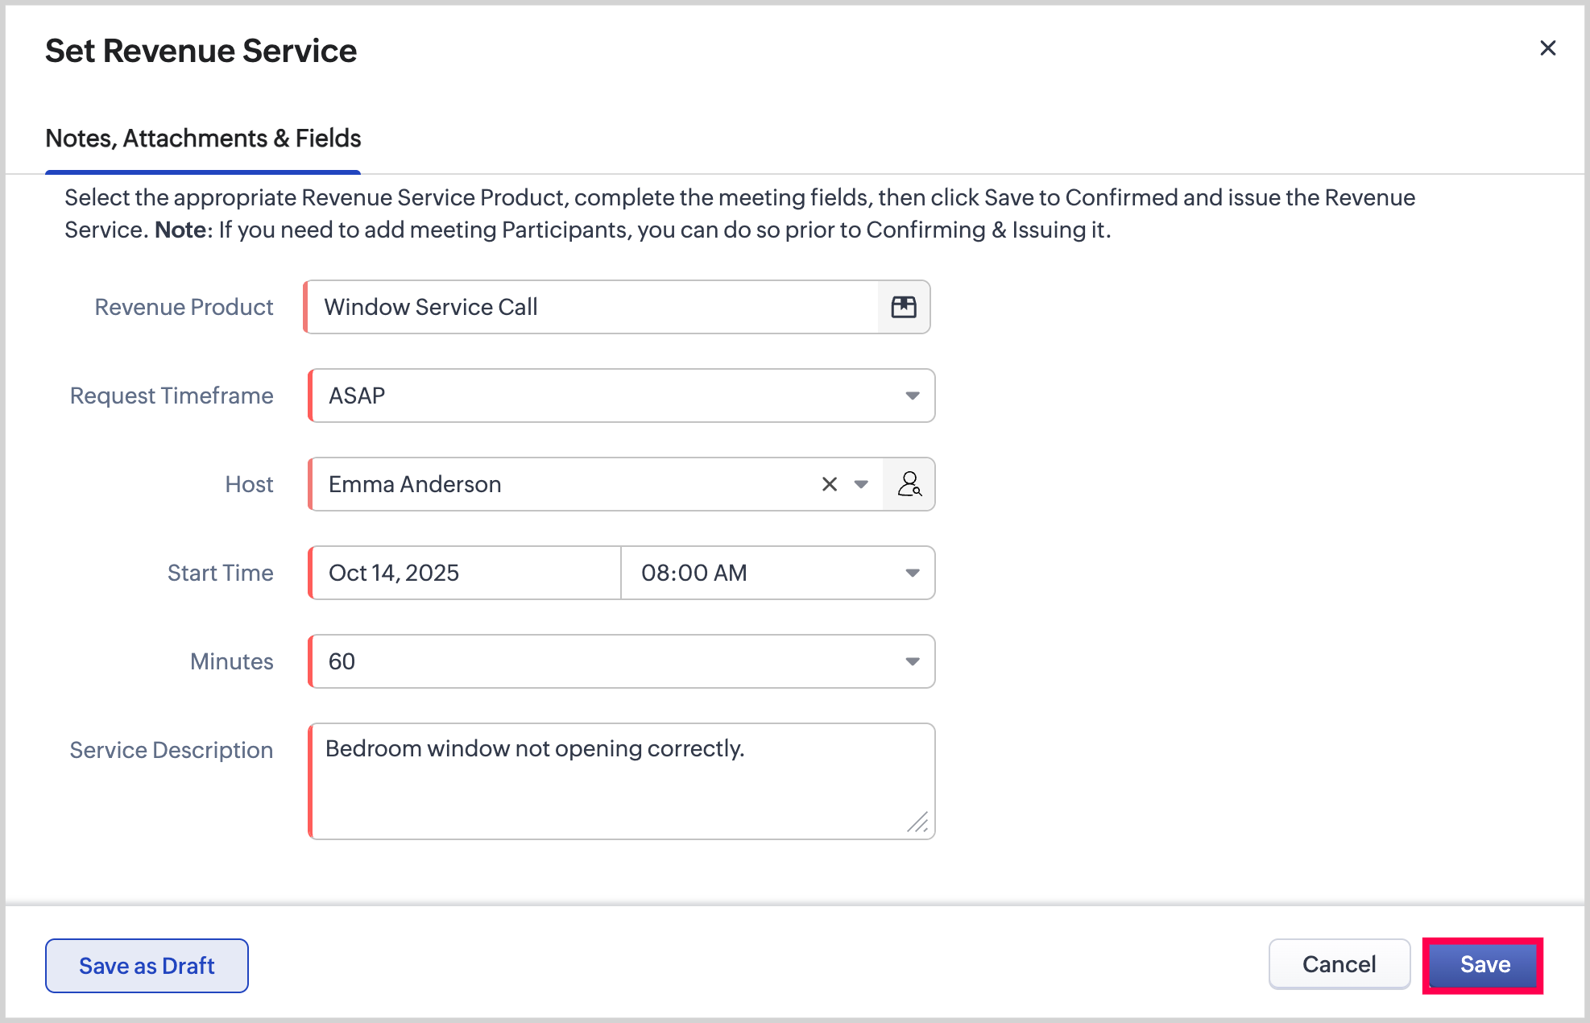Click the Revenue Product label
Screen dimensions: 1590x1023
coord(184,307)
